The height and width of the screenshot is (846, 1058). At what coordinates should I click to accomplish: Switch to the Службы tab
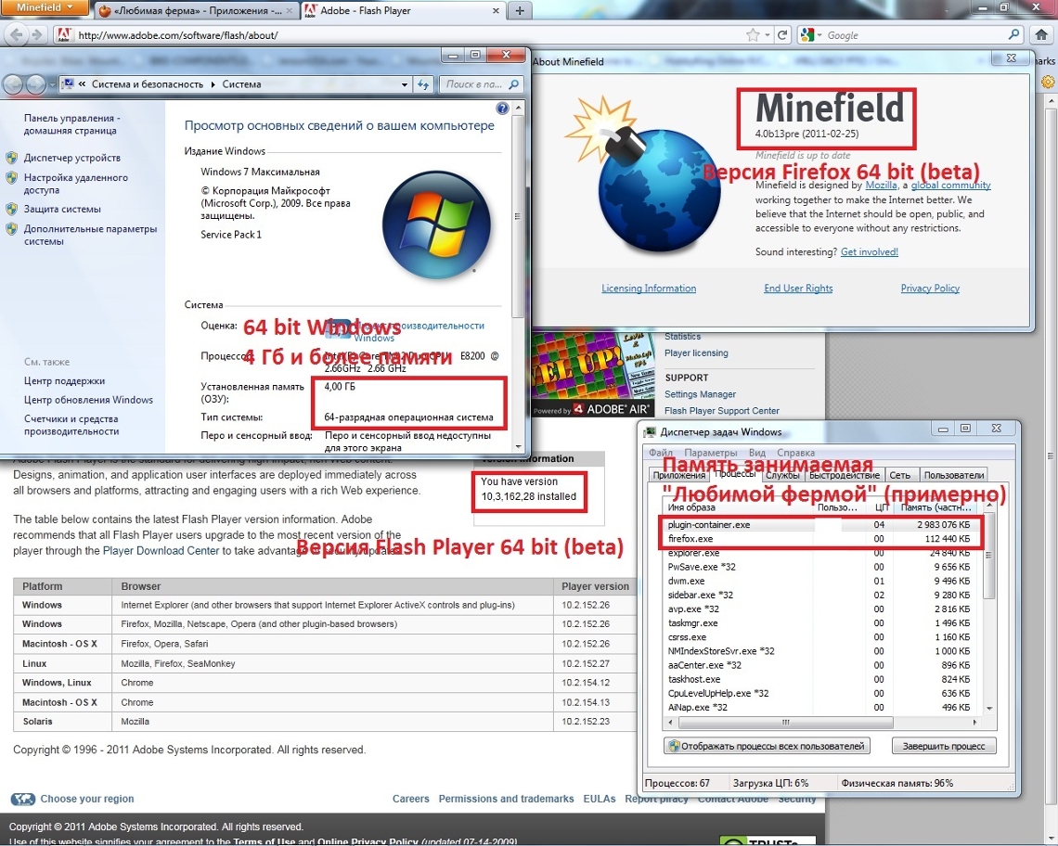pos(782,475)
